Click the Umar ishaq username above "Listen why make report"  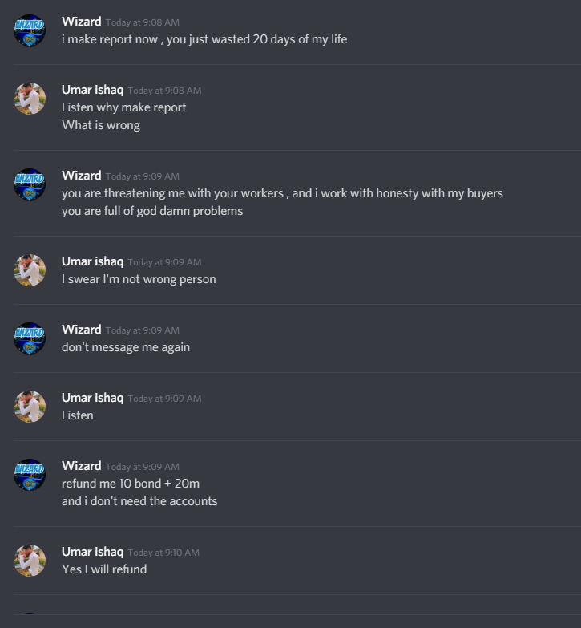(92, 90)
